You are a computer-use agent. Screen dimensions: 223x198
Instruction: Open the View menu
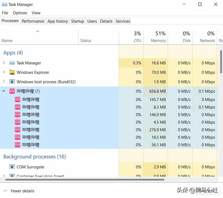(36, 13)
